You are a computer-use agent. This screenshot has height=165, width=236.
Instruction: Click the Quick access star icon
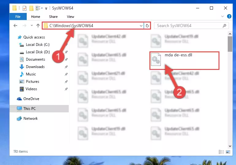20,37
